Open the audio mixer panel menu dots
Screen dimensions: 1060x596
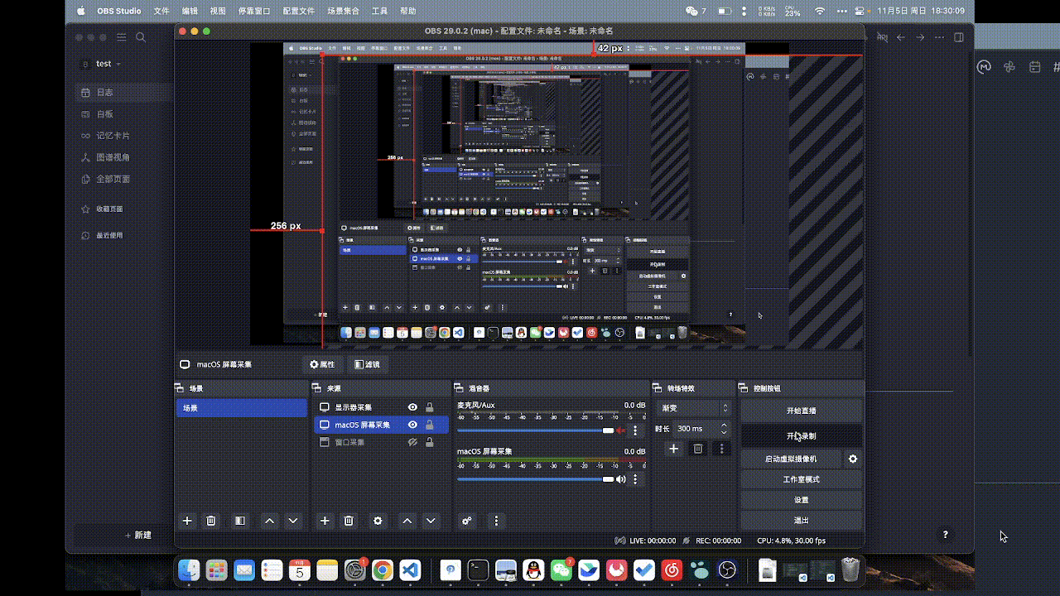pos(496,521)
